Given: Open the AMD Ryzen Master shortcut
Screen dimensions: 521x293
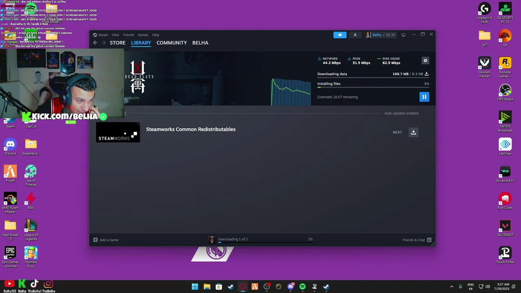Looking at the screenshot, I should (x=10, y=203).
